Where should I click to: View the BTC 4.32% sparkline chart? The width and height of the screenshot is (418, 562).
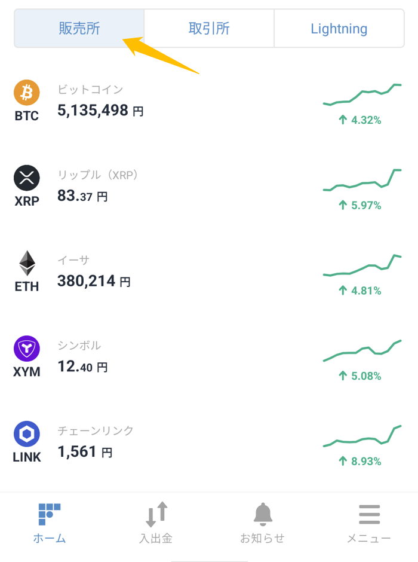pyautogui.click(x=362, y=94)
